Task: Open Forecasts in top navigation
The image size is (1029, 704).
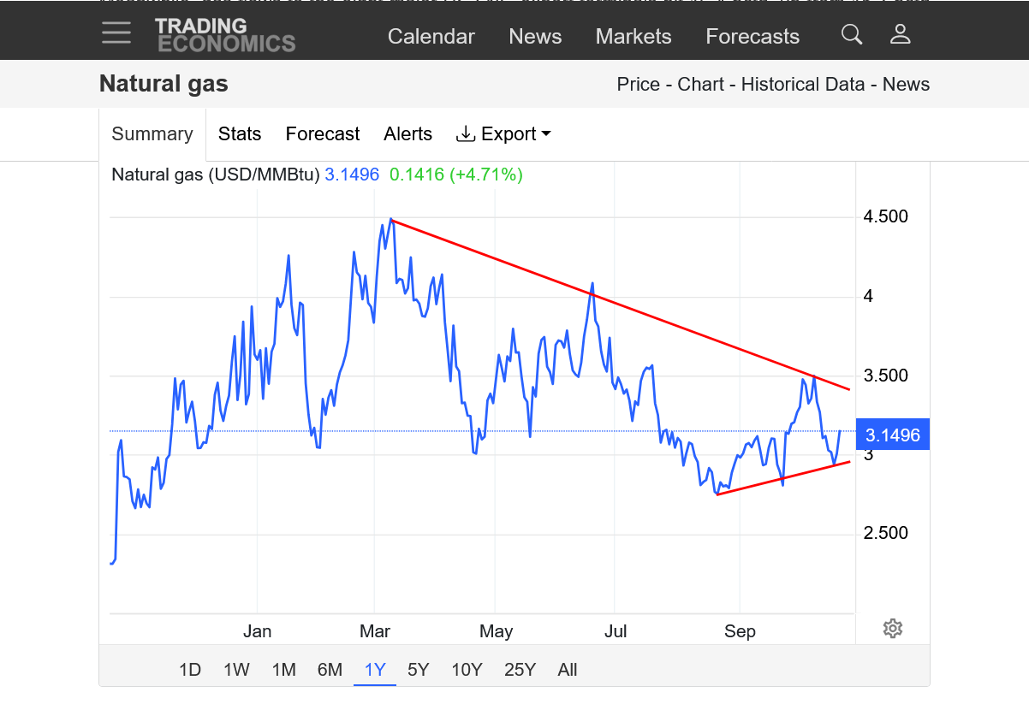Action: coord(752,37)
